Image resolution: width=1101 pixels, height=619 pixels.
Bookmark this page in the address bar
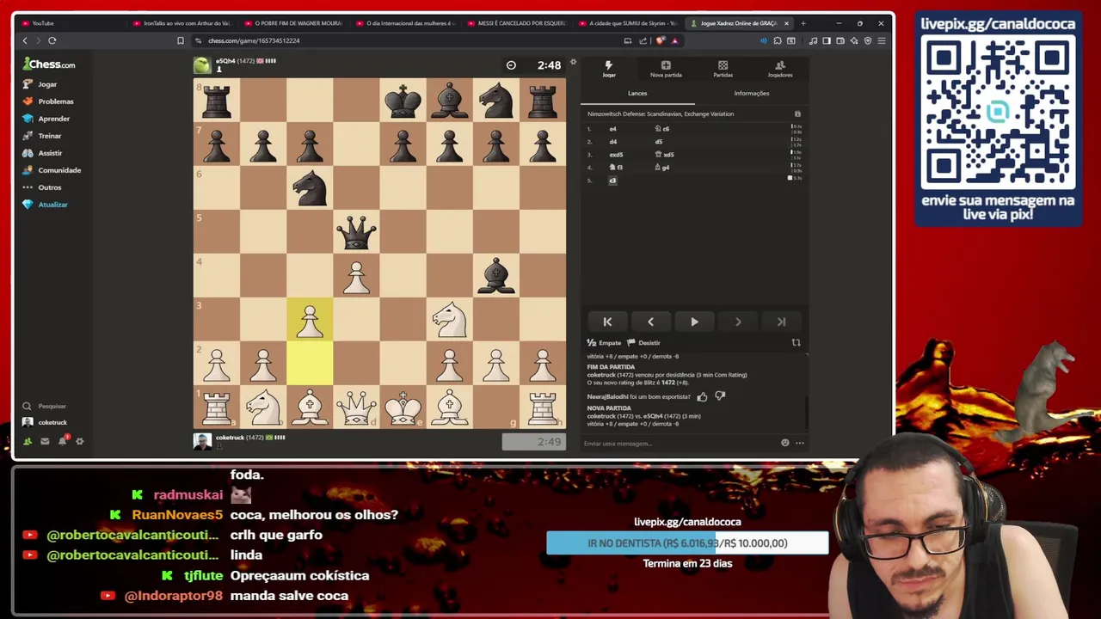pos(181,40)
